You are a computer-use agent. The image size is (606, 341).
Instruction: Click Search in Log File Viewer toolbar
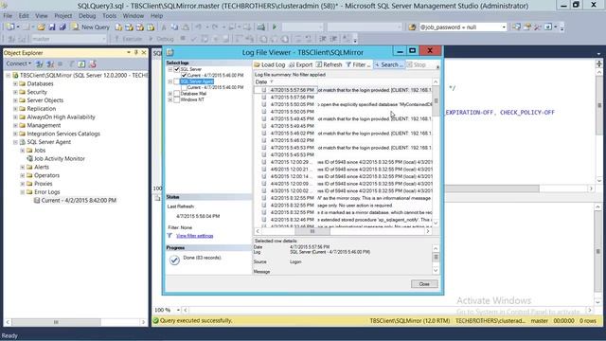click(389, 64)
